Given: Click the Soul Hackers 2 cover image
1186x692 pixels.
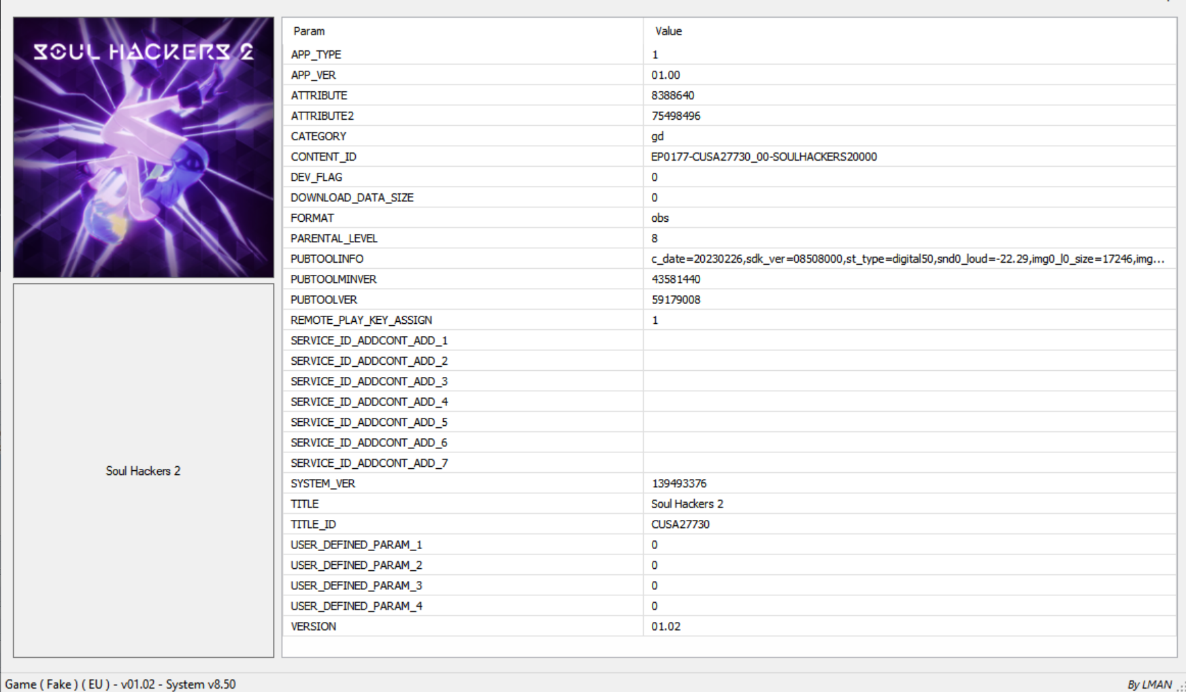Looking at the screenshot, I should click(144, 147).
